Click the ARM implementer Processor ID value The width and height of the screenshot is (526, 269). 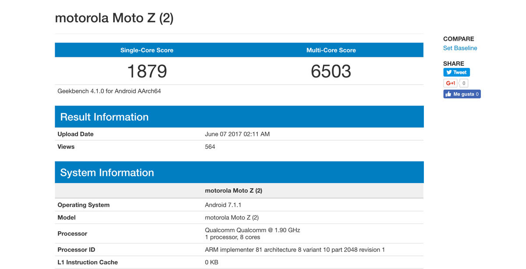click(x=295, y=250)
